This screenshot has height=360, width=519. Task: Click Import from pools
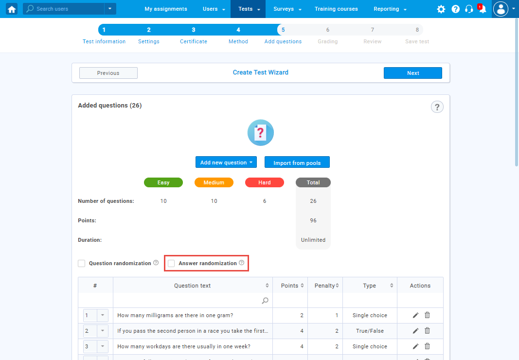click(x=297, y=162)
